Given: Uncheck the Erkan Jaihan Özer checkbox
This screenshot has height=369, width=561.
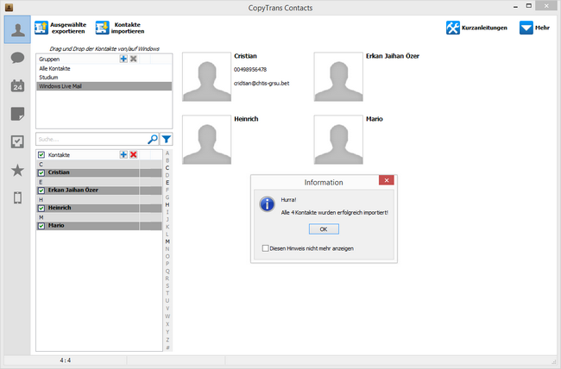Looking at the screenshot, I should (41, 191).
